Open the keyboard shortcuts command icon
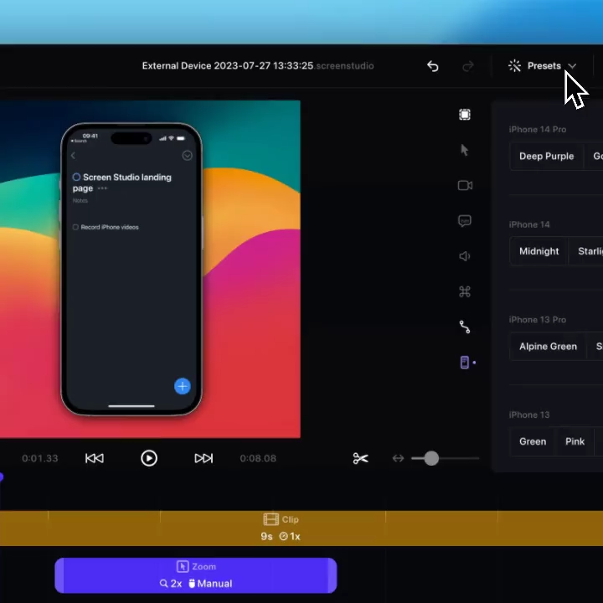The height and width of the screenshot is (603, 603). (465, 291)
